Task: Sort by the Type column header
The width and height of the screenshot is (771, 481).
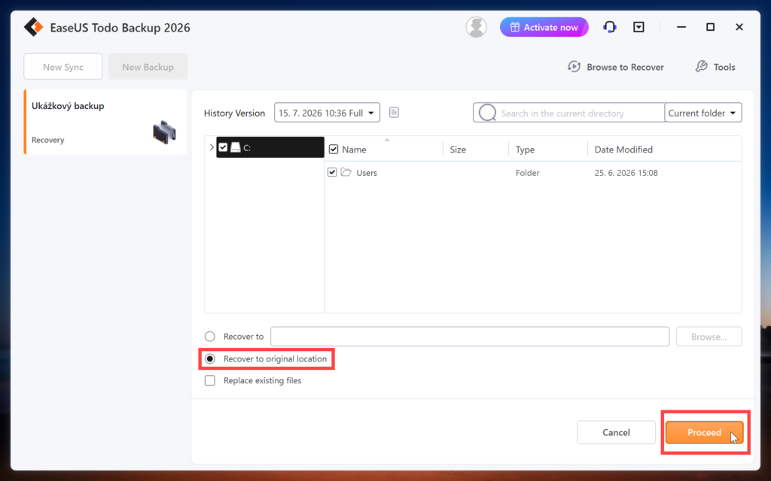Action: coord(525,150)
